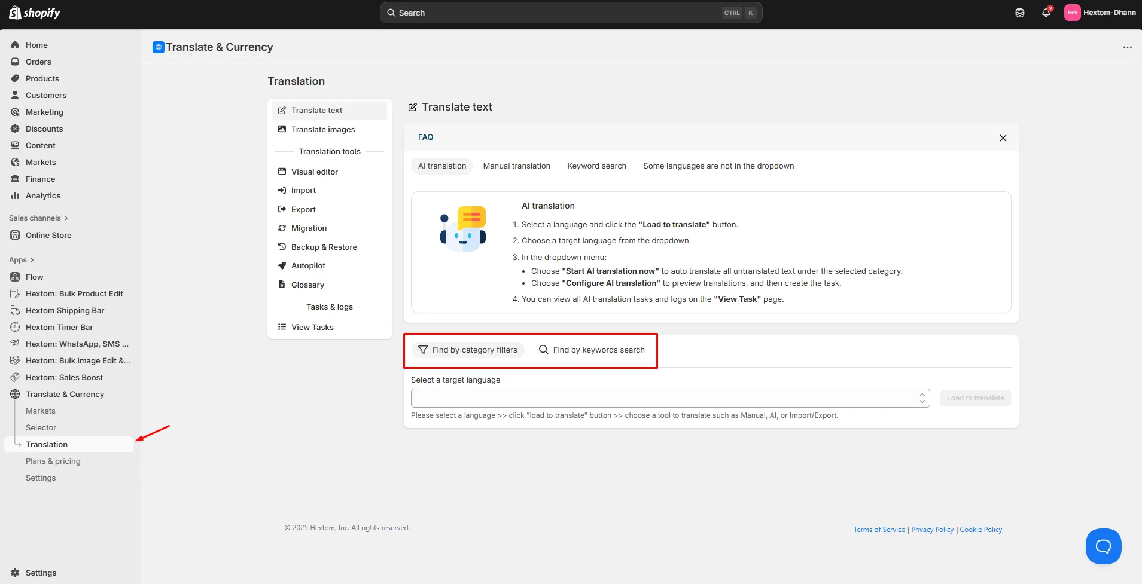The width and height of the screenshot is (1142, 584).
Task: Switch to Manual translation tab
Action: pos(516,166)
